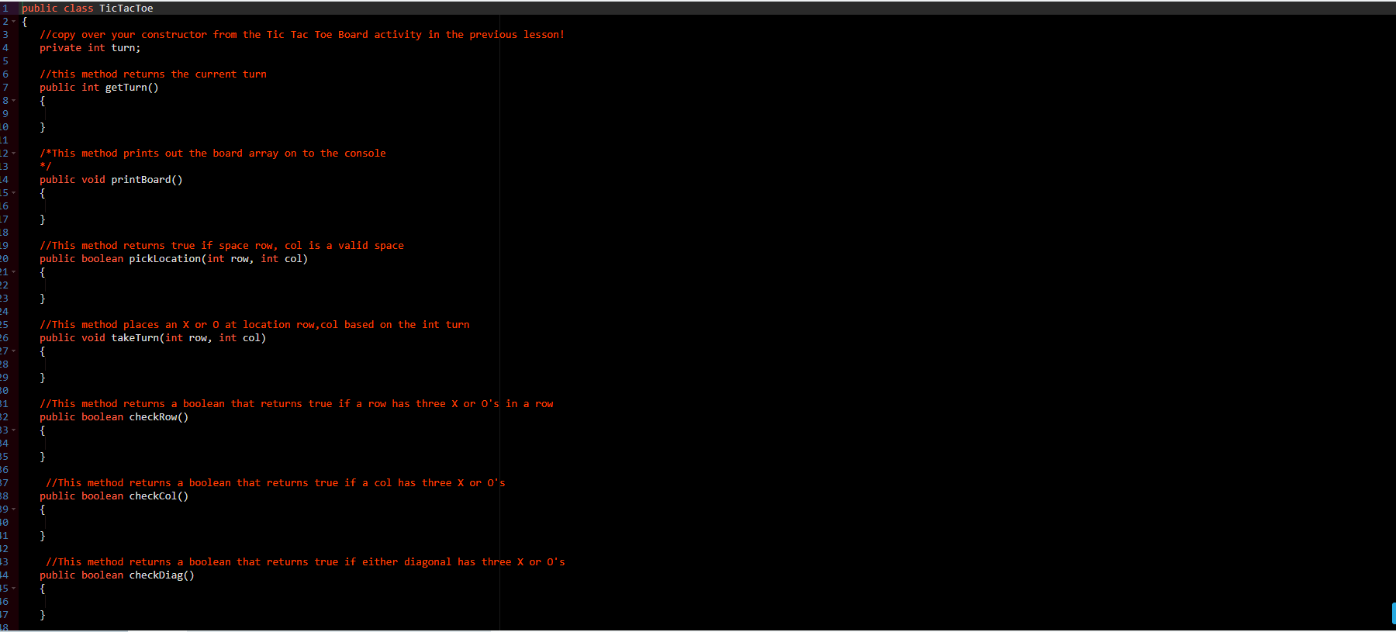
Task: Click the pickLocation method name
Action: click(x=165, y=259)
